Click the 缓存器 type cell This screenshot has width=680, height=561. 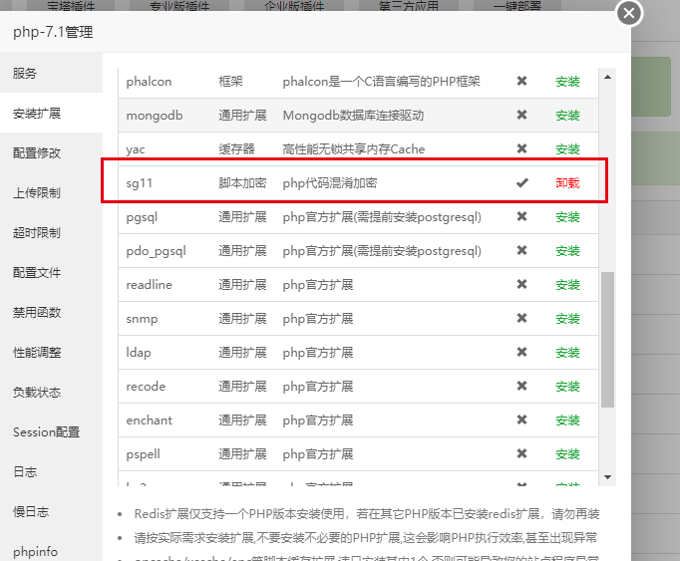tap(236, 149)
